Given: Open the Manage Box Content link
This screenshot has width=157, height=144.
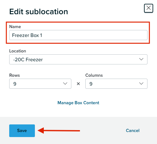Looking at the screenshot, I should (78, 103).
